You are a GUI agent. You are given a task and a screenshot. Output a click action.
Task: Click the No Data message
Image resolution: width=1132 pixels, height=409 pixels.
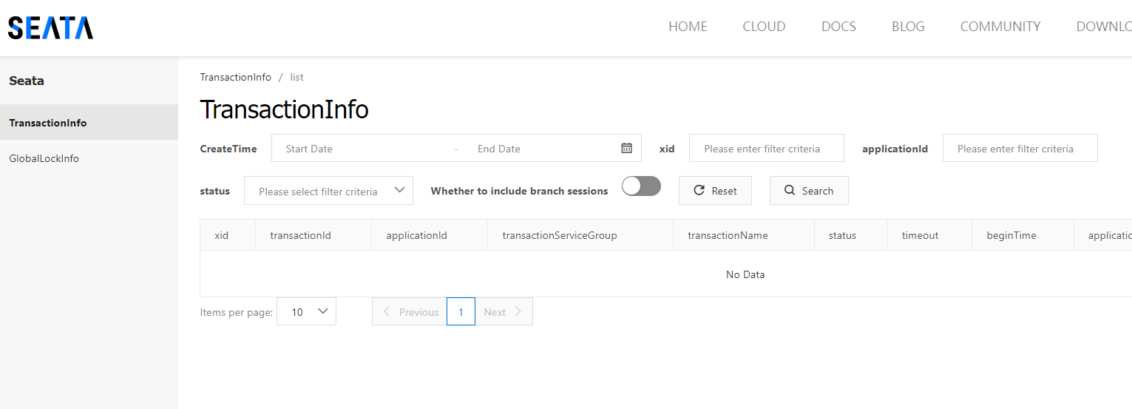click(745, 274)
